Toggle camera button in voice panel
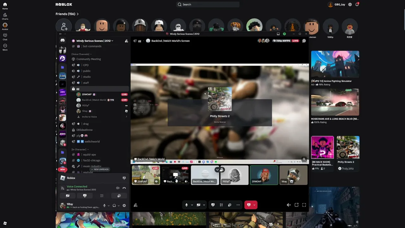Screen dimensions: 405x228 [x=67, y=196]
